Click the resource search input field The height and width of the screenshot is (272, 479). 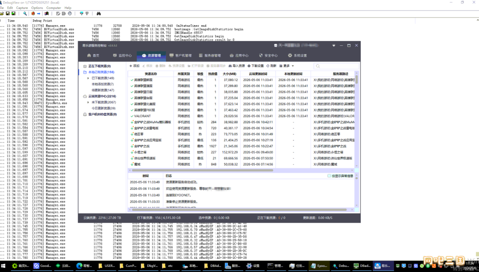click(x=336, y=66)
